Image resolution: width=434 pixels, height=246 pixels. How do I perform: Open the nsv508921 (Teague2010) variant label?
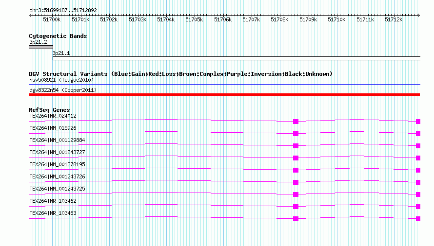point(61,80)
